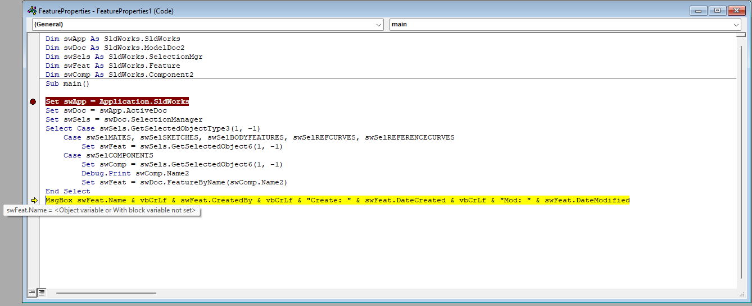This screenshot has height=306, width=752.
Task: Click the margin beside Set swDoc line
Action: (x=33, y=110)
